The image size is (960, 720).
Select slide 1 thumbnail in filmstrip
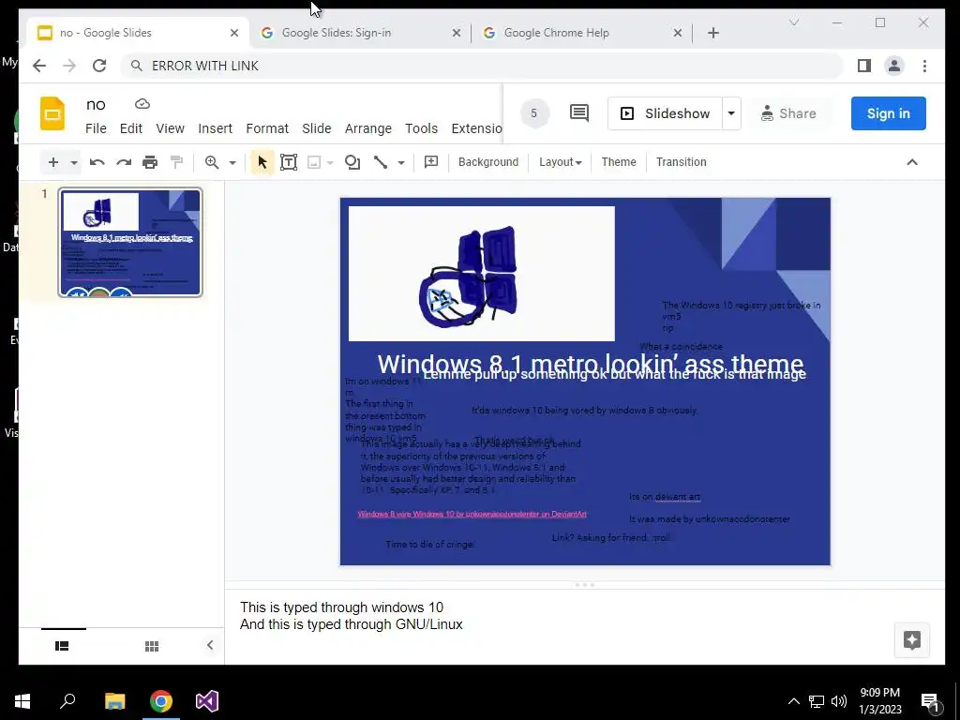(x=129, y=243)
